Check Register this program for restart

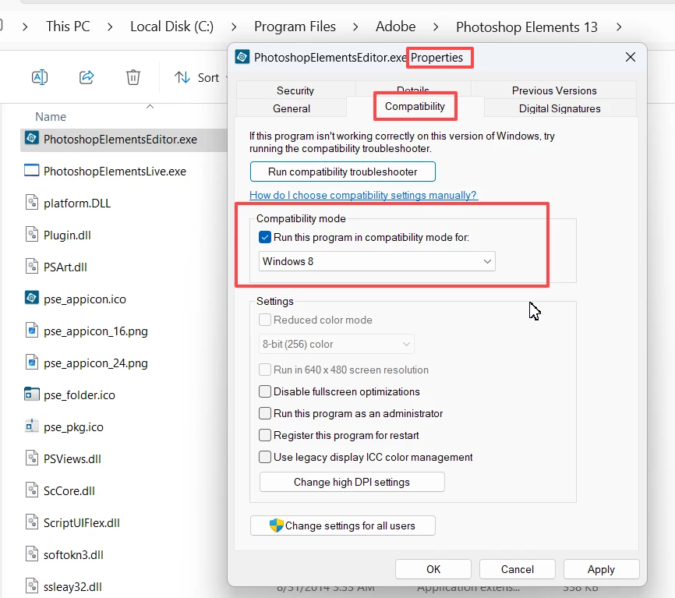tap(265, 435)
